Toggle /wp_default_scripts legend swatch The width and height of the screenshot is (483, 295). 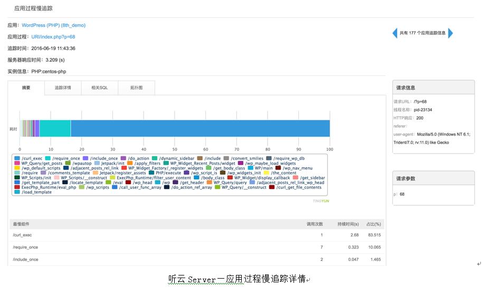point(17,168)
